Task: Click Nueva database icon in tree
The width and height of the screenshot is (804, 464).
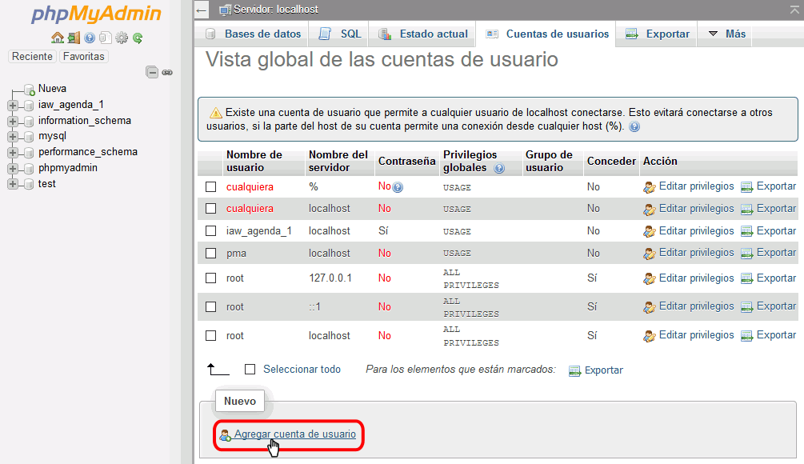Action: (x=30, y=90)
